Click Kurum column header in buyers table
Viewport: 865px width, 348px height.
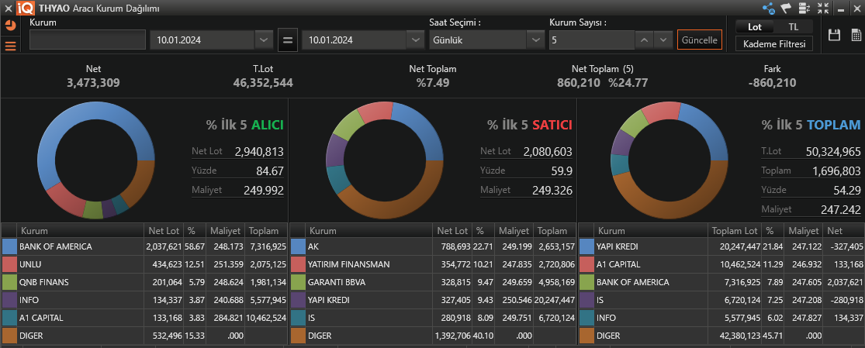81,231
